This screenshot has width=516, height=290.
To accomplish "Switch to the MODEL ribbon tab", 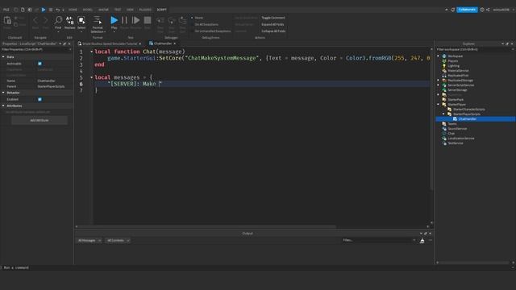I will [88, 10].
